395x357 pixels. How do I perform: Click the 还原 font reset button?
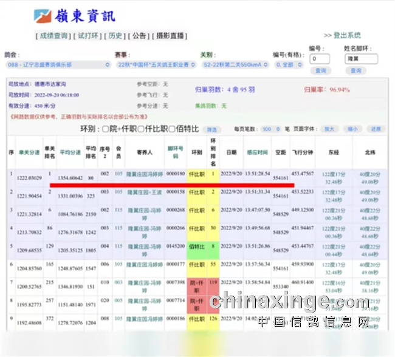[376, 129]
